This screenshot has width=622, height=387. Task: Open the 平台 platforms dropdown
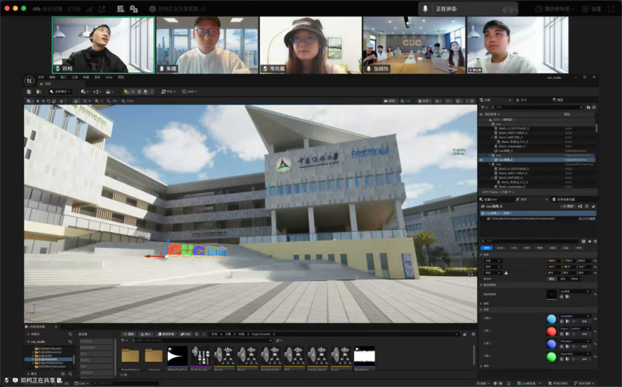click(169, 91)
